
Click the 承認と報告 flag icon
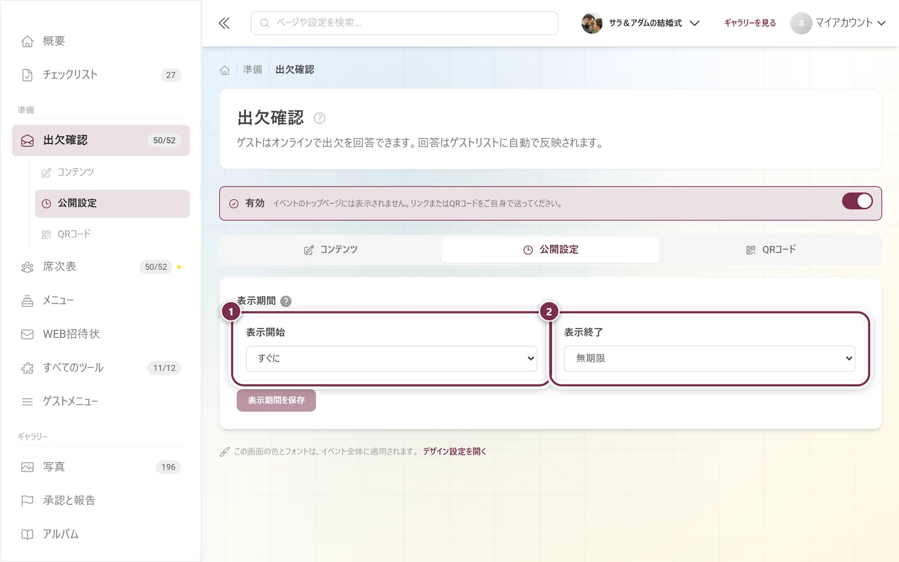[x=27, y=501]
